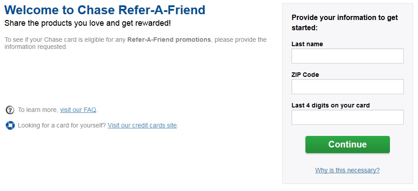Select the Last 4 digits card field

click(x=347, y=117)
